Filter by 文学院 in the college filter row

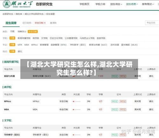pos(45,38)
